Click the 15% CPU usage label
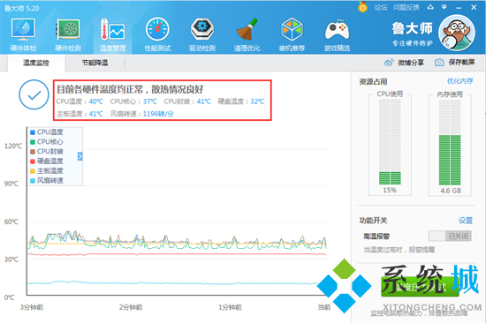The width and height of the screenshot is (486, 323). [x=390, y=190]
